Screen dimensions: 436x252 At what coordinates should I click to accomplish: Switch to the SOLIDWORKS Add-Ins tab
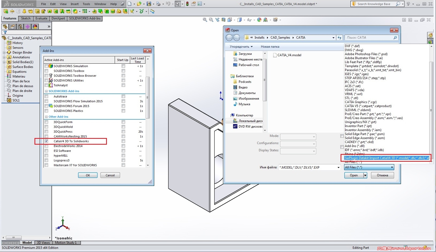(85, 18)
